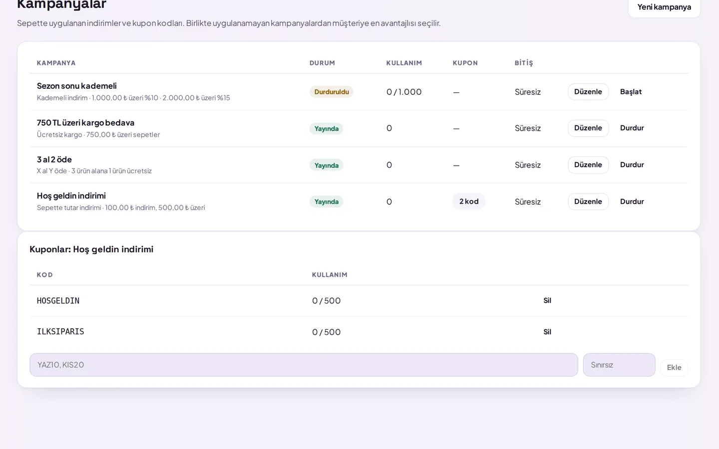Start the Sezon sonu kademeli campaign
The image size is (719, 449).
click(x=631, y=92)
